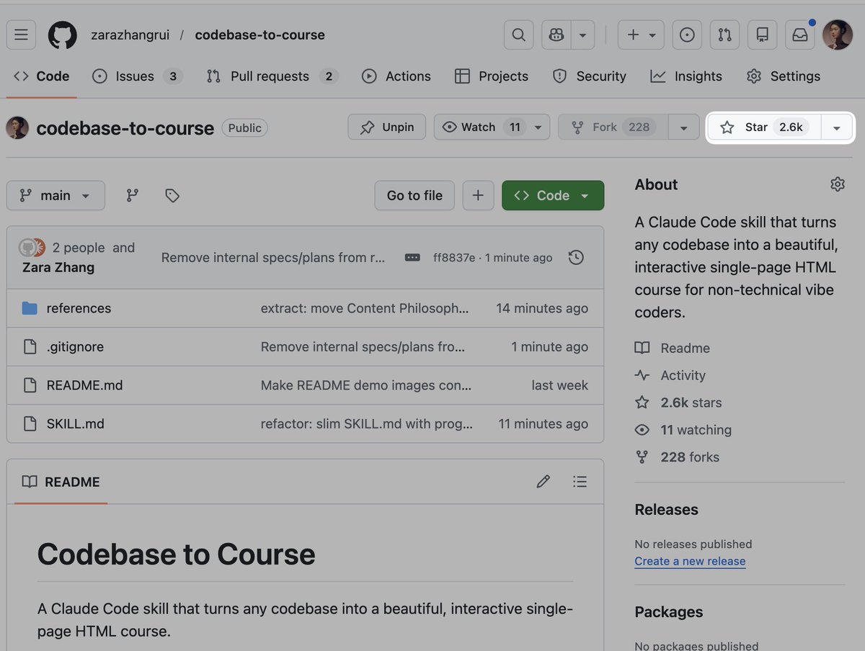Viewport: 865px width, 651px height.
Task: Edit README with the pencil icon
Action: point(544,481)
